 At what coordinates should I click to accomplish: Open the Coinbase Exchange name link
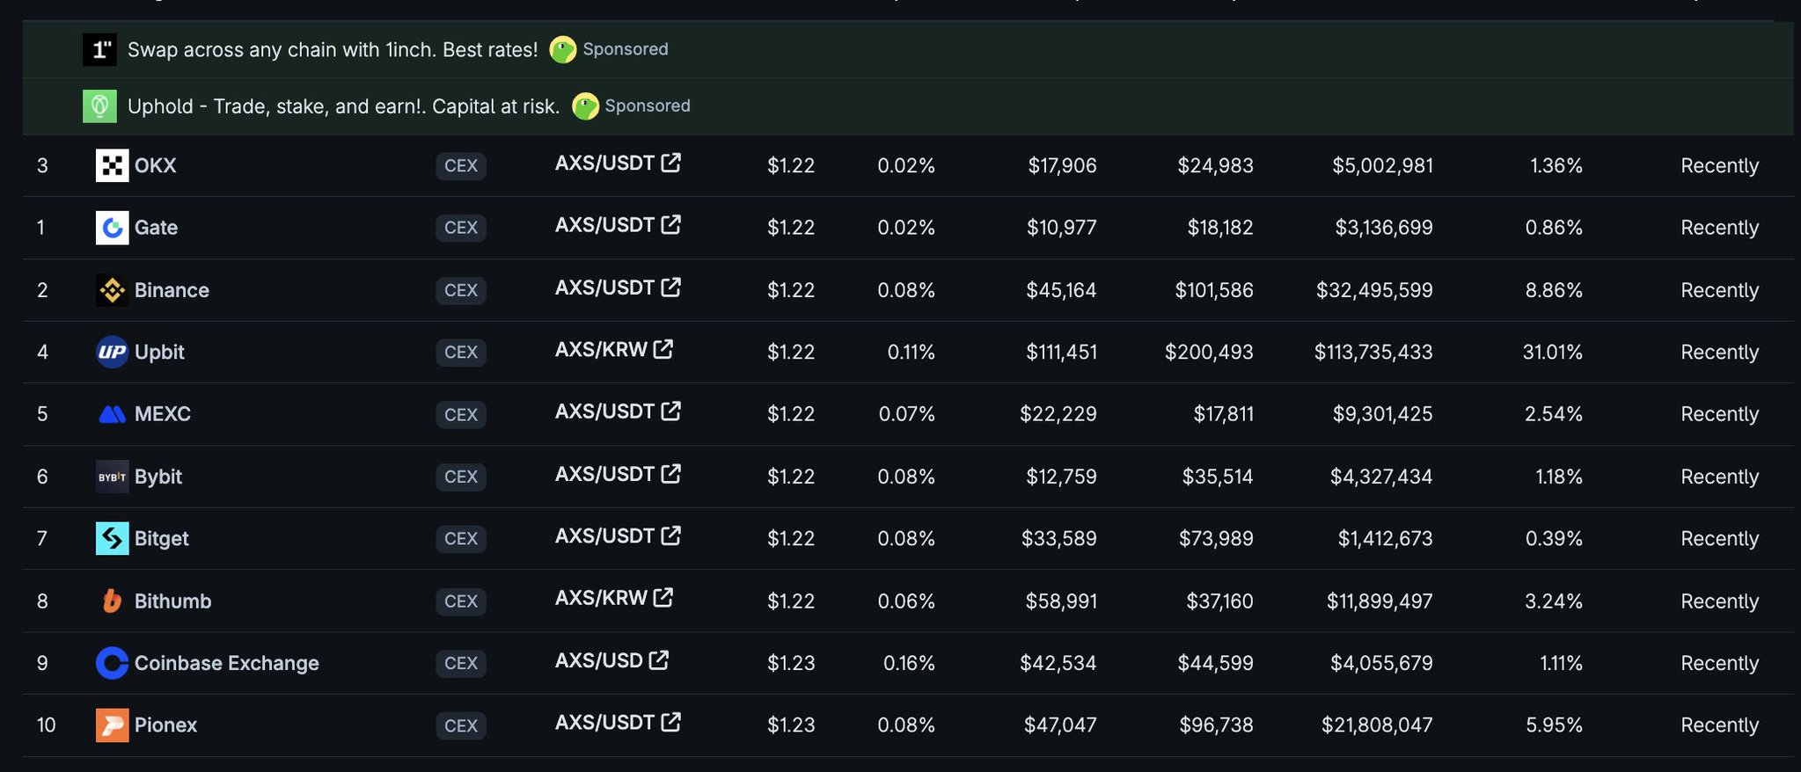pyautogui.click(x=226, y=663)
